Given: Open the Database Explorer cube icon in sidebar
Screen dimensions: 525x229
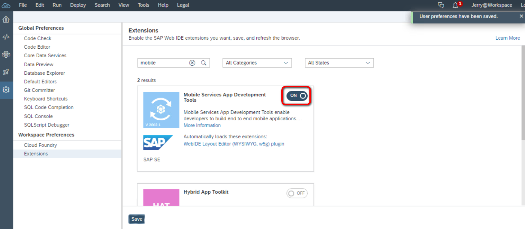Looking at the screenshot, I should [x=6, y=54].
